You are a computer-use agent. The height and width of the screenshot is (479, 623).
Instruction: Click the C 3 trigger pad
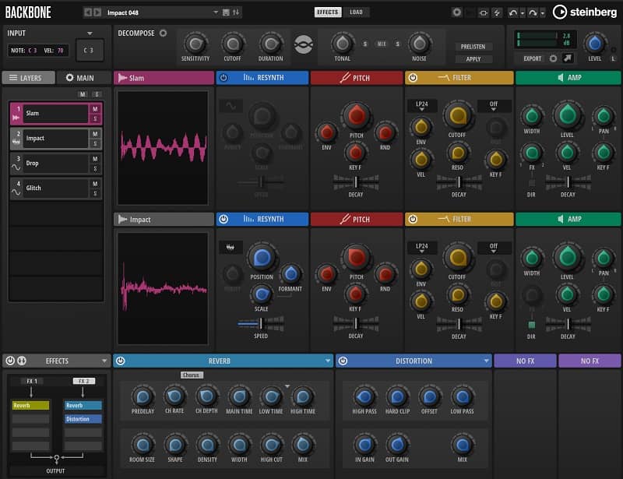90,50
